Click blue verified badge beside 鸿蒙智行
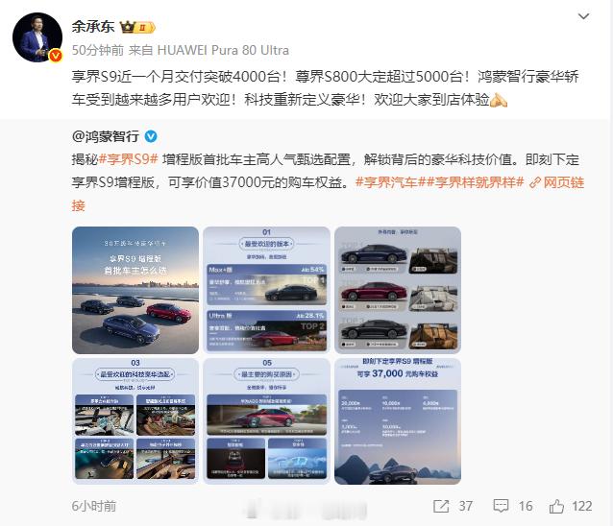613x526 pixels. click(151, 136)
